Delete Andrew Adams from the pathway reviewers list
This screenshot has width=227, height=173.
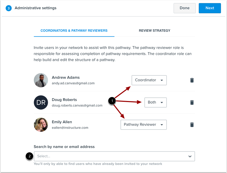point(192,80)
